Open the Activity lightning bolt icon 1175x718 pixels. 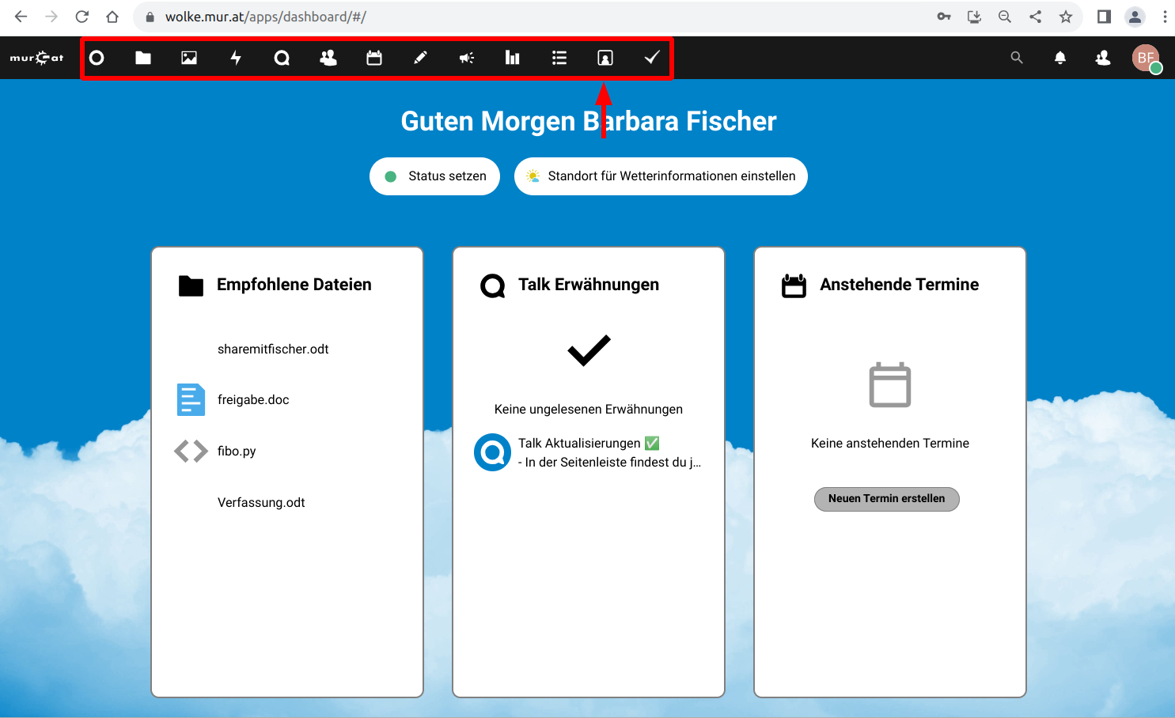(236, 58)
